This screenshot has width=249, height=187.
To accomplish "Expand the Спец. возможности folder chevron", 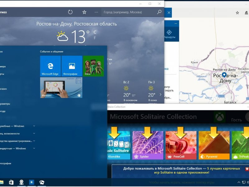I will [34, 133].
